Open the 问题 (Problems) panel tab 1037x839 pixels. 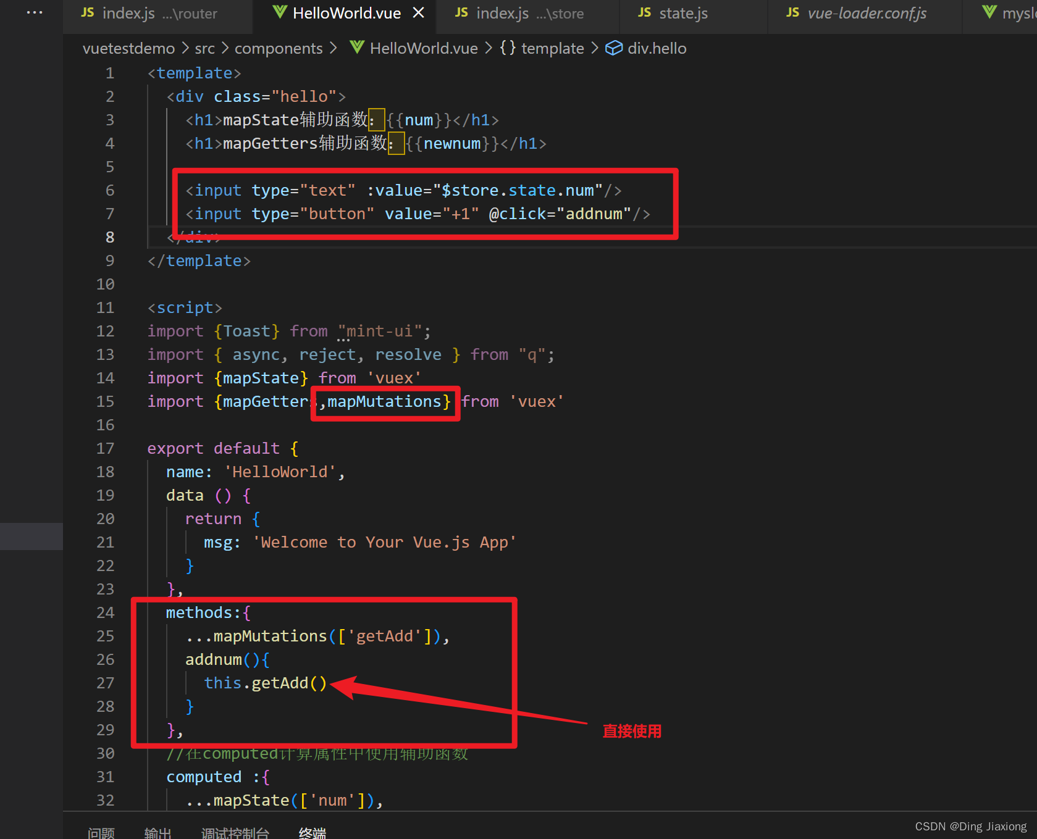point(101,833)
